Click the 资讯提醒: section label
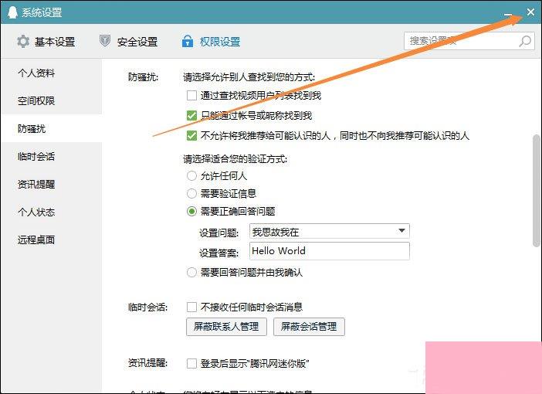The width and height of the screenshot is (542, 394). (147, 363)
